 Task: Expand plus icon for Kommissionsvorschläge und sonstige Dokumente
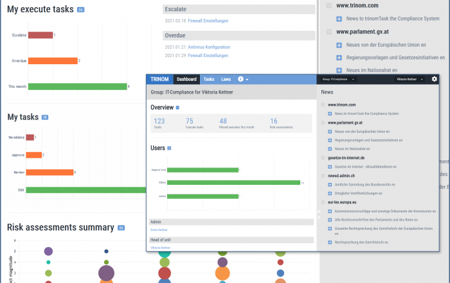tap(330, 211)
